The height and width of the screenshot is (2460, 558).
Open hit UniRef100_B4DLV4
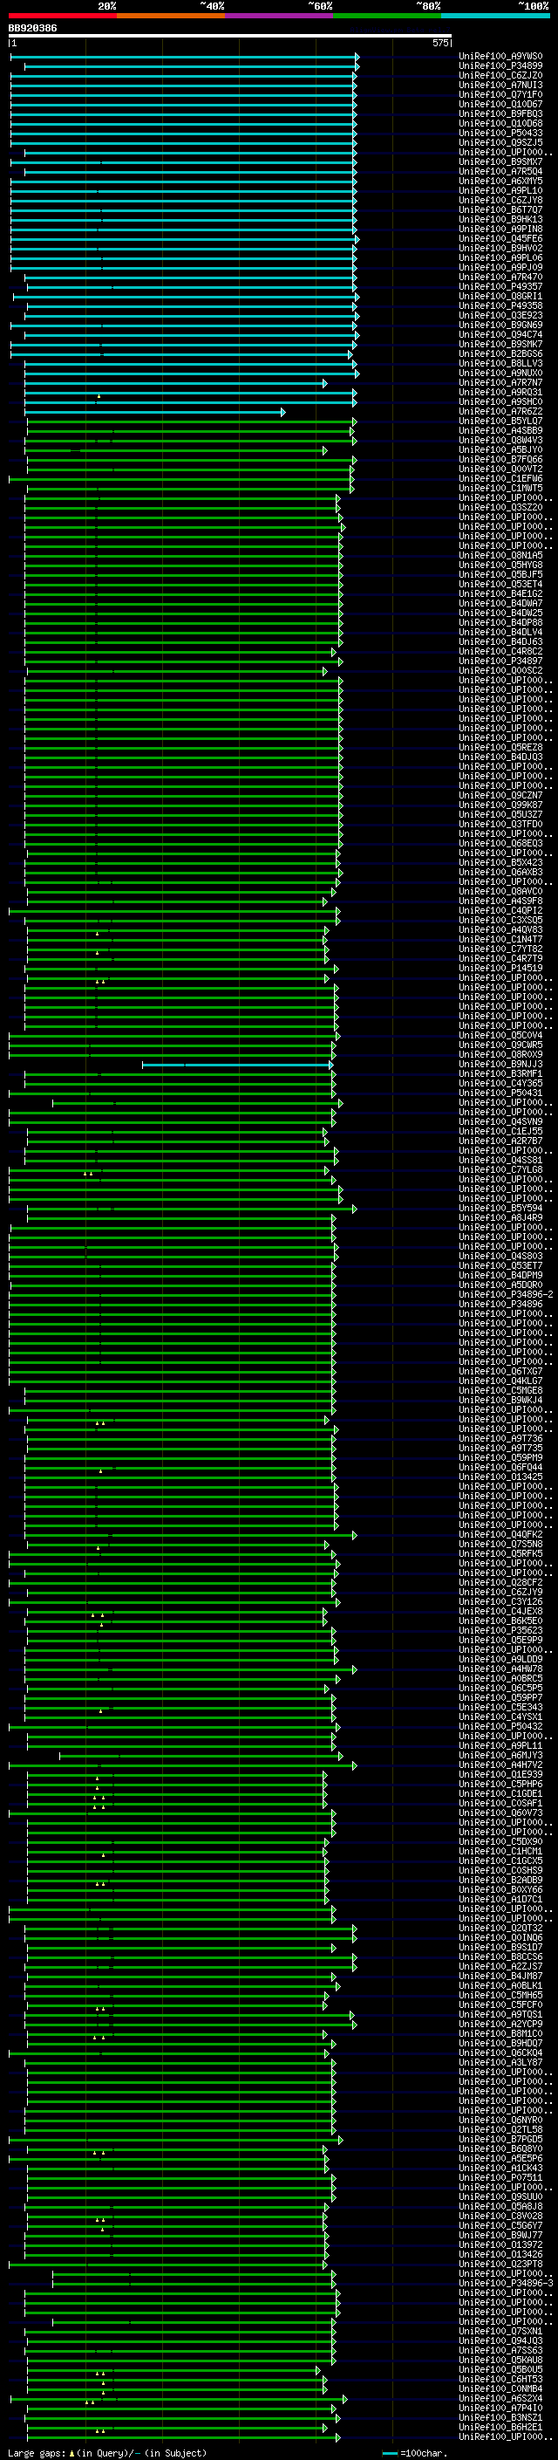click(500, 632)
